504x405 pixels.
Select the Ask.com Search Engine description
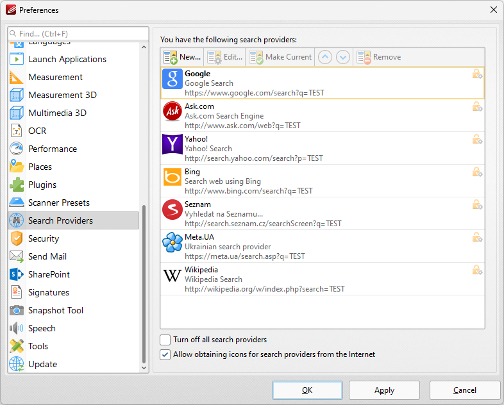(224, 116)
